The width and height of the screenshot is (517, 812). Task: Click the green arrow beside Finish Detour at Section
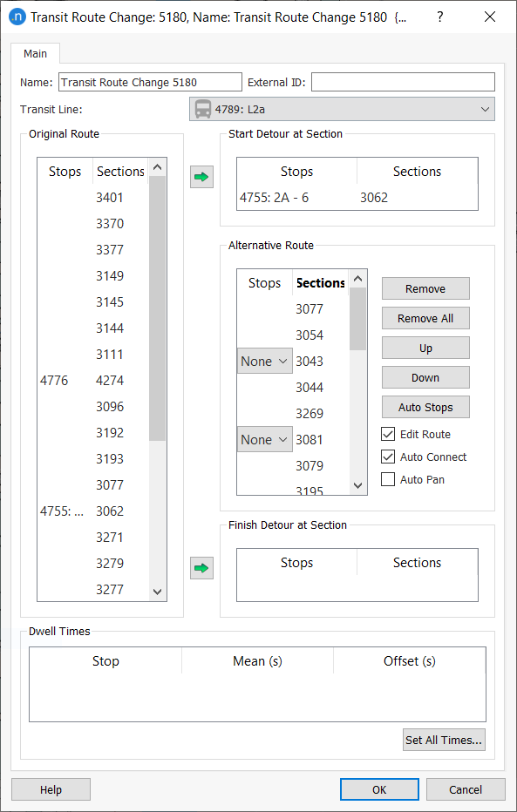pyautogui.click(x=201, y=567)
